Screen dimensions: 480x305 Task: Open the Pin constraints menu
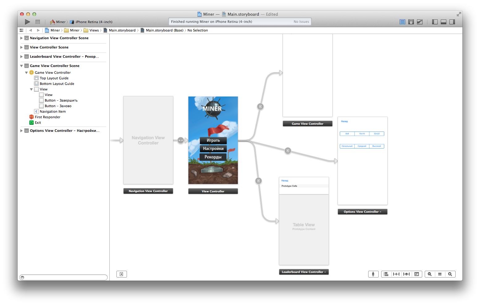coord(396,274)
